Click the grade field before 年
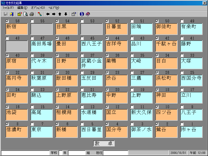Viewport: 208px width, 156px height. coord(61,153)
